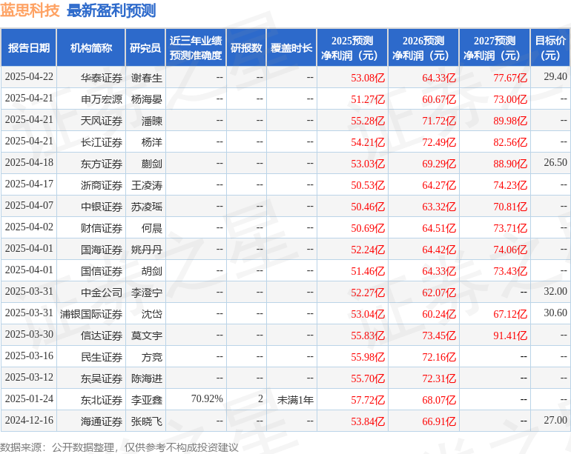Click target price 30.60
The height and width of the screenshot is (454, 571).
click(555, 313)
